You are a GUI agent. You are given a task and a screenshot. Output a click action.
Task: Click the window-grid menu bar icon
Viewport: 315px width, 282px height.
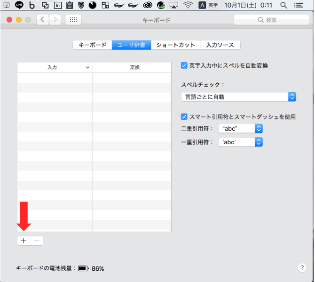click(x=105, y=5)
